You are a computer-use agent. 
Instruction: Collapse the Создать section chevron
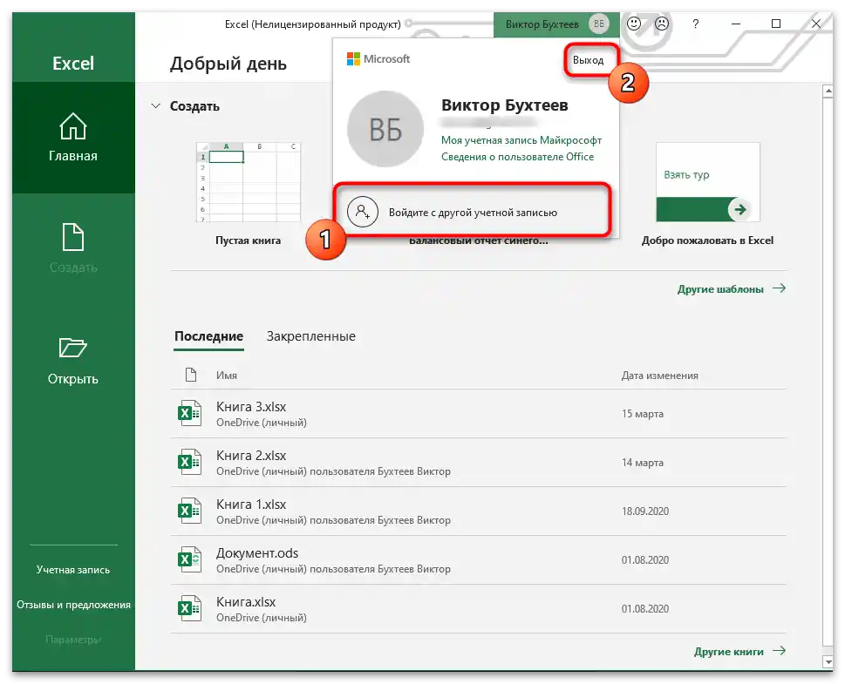coord(156,106)
